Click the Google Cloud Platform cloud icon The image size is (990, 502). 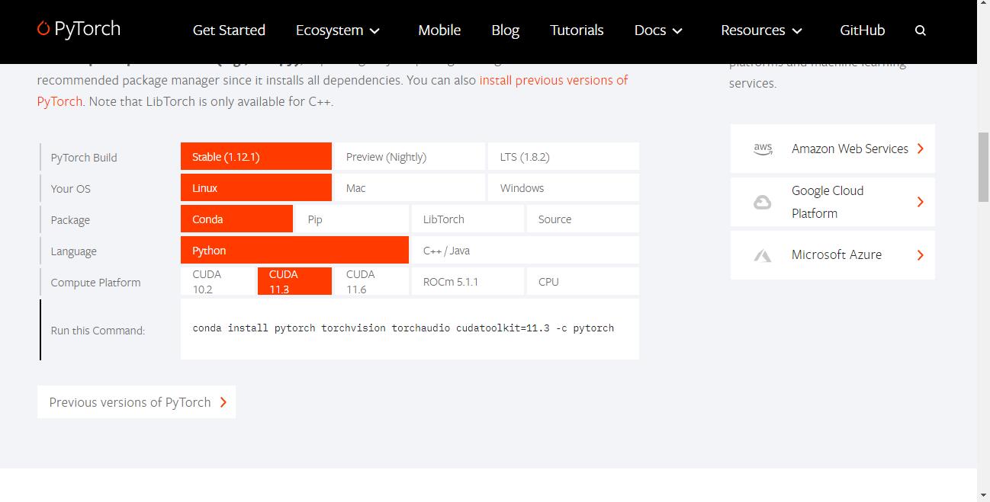pos(763,202)
